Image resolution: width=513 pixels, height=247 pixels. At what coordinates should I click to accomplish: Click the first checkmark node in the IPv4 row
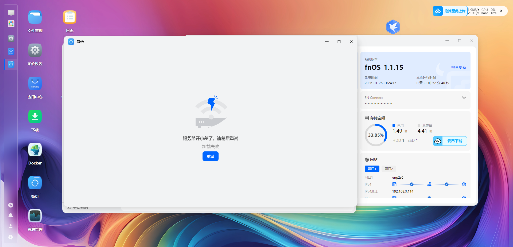point(412,184)
